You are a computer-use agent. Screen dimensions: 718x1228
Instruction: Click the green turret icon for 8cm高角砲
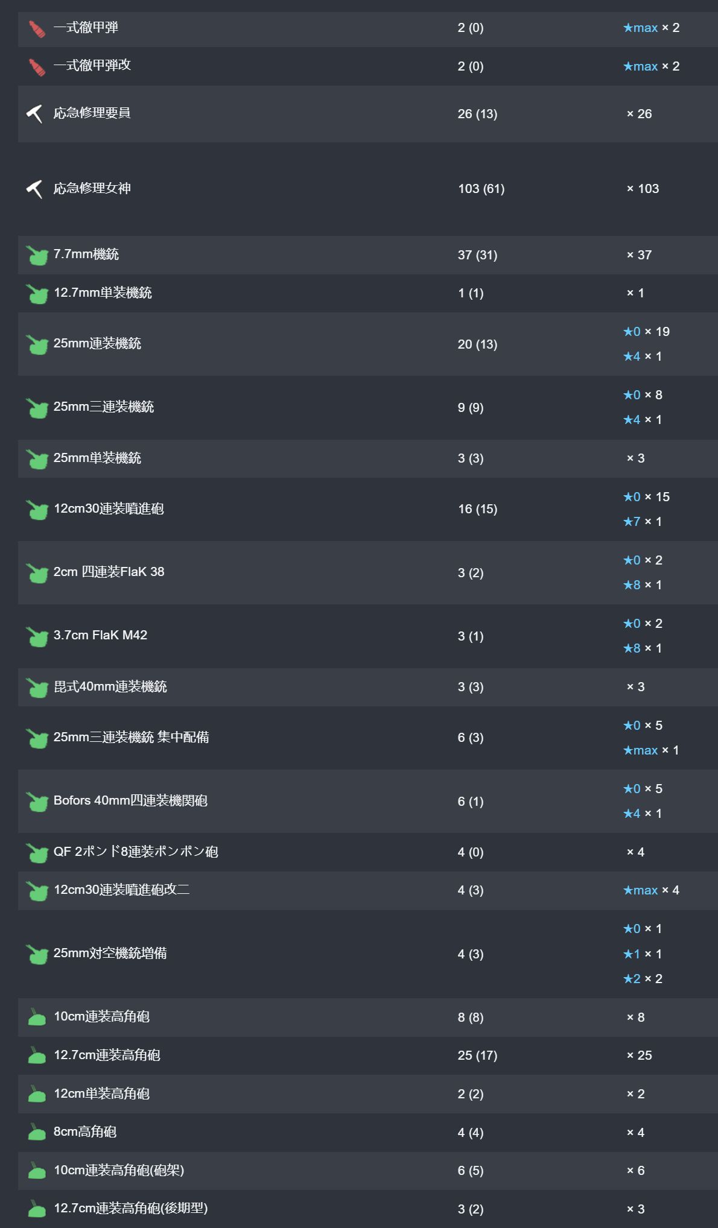(37, 1133)
